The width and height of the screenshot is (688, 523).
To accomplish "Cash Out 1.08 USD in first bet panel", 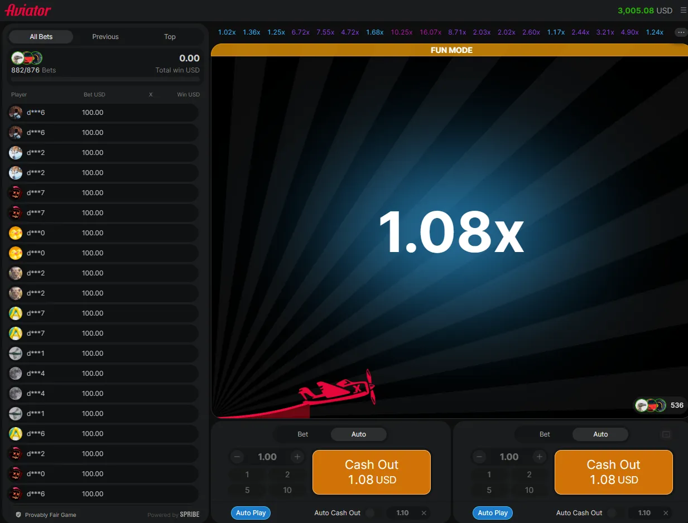I will pyautogui.click(x=372, y=472).
